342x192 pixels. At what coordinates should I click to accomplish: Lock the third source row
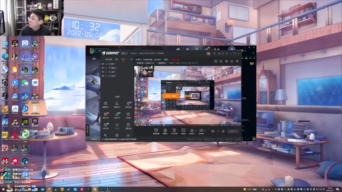[x=106, y=72]
